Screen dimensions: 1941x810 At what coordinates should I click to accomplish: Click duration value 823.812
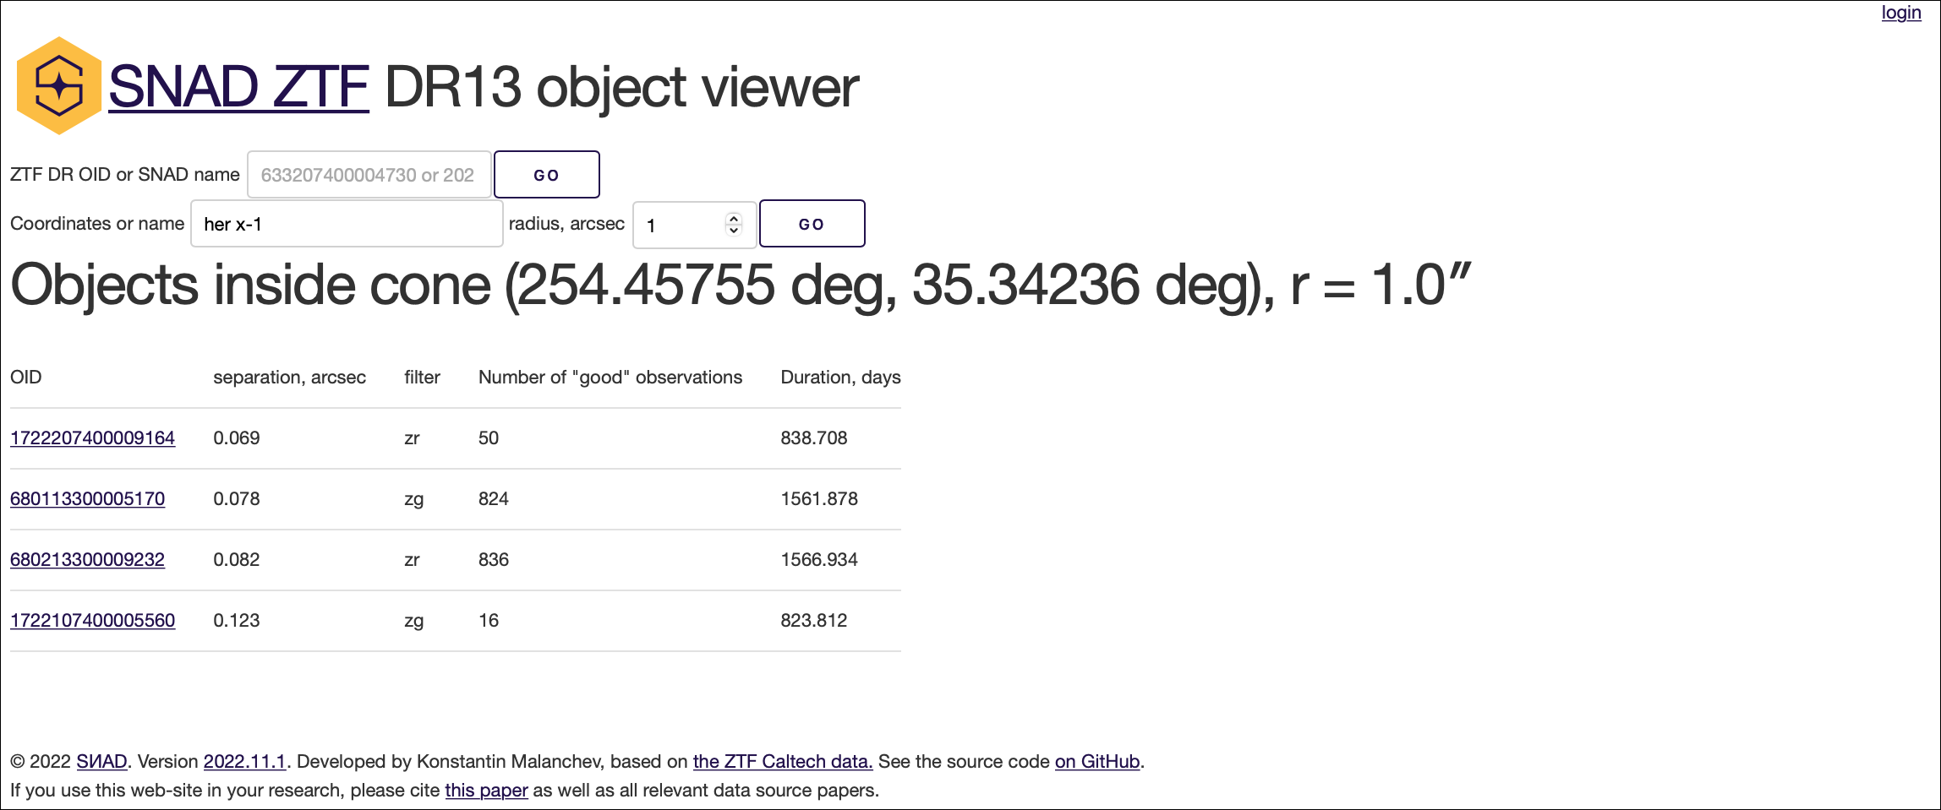tap(814, 621)
